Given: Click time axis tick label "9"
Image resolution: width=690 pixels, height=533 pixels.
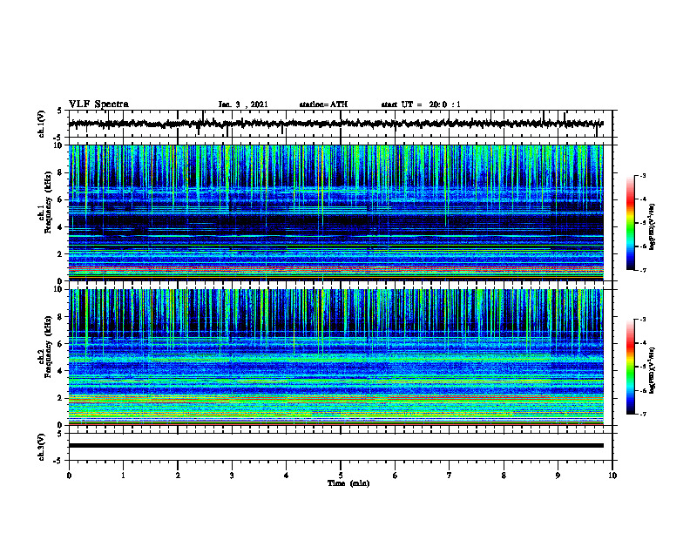Looking at the screenshot, I should click(x=558, y=476).
